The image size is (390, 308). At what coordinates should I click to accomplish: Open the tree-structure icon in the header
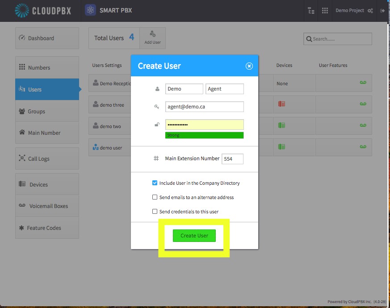pos(311,11)
